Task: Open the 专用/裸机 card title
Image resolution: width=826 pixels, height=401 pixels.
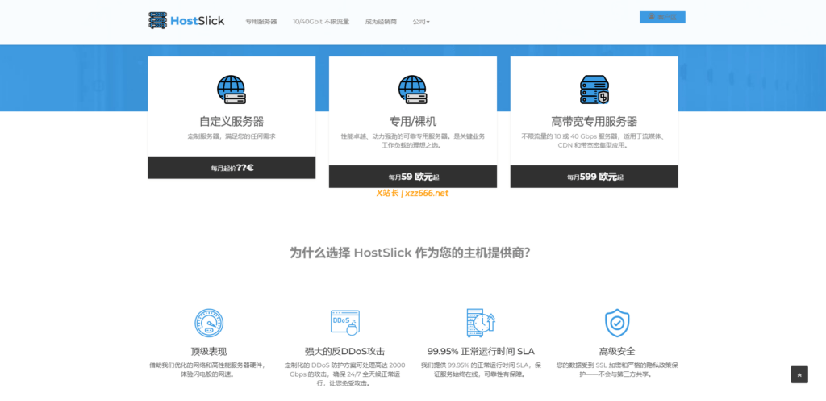Action: pyautogui.click(x=412, y=121)
